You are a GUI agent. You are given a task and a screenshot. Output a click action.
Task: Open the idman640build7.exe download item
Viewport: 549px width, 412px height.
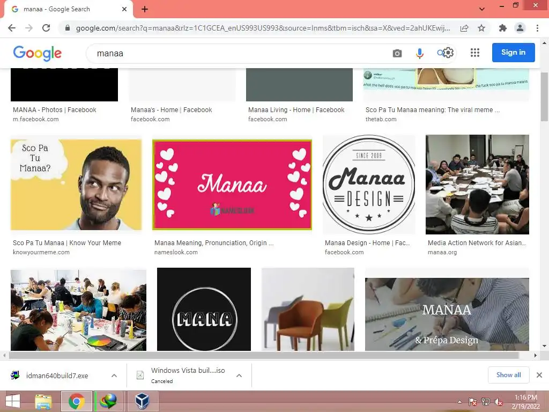tap(57, 376)
